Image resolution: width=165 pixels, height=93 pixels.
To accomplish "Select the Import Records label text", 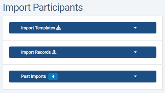I will click(x=36, y=52).
